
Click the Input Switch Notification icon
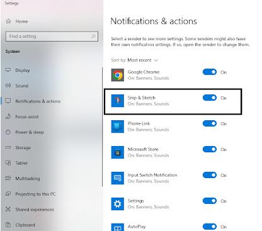point(117,178)
